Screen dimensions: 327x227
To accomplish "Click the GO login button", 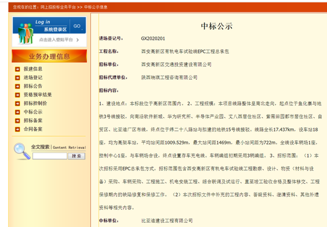I will (x=77, y=26).
